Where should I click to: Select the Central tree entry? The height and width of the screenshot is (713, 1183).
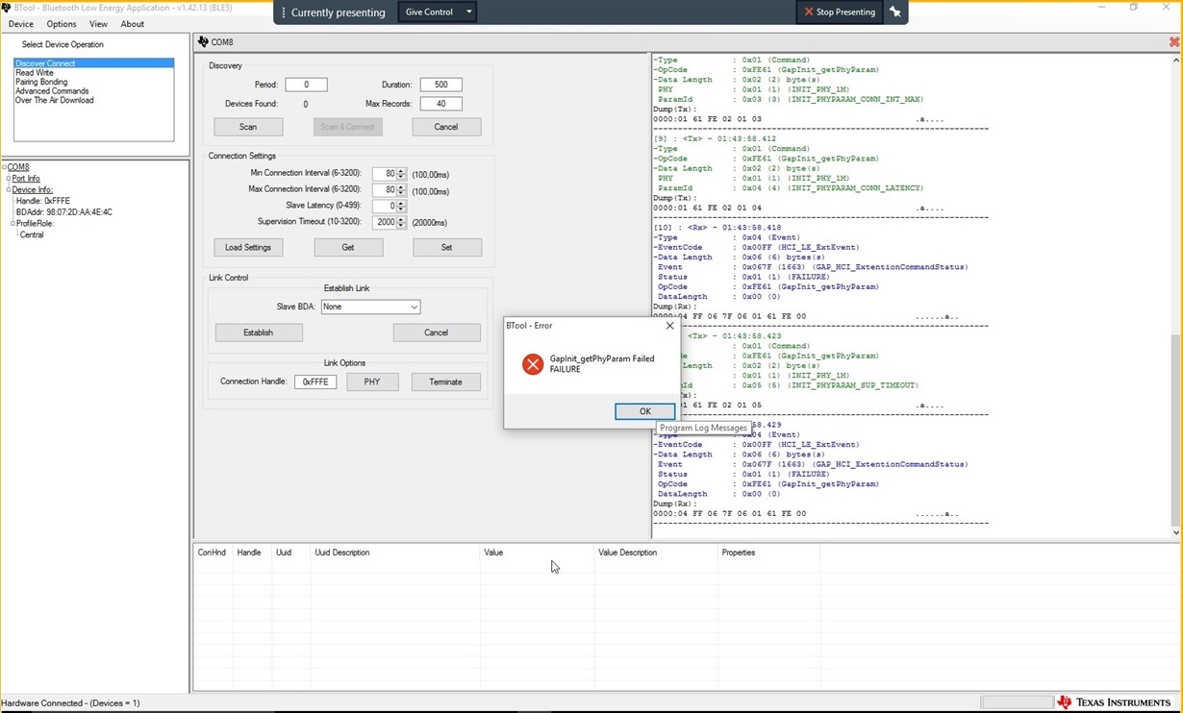coord(32,234)
